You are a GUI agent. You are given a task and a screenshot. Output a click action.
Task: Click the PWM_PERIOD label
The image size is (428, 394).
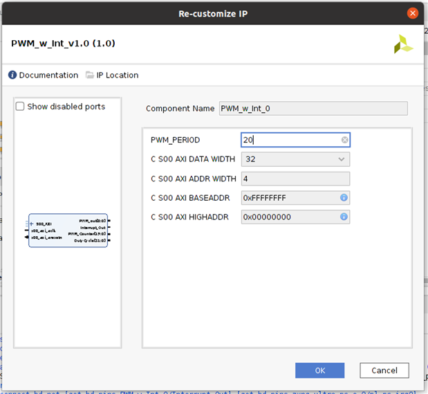[175, 140]
